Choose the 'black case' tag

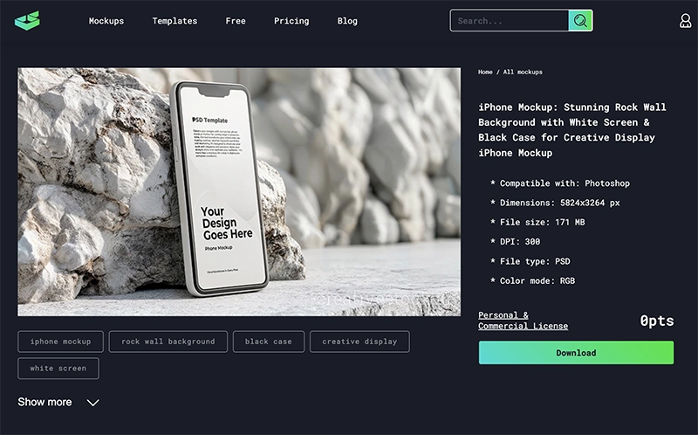click(269, 342)
